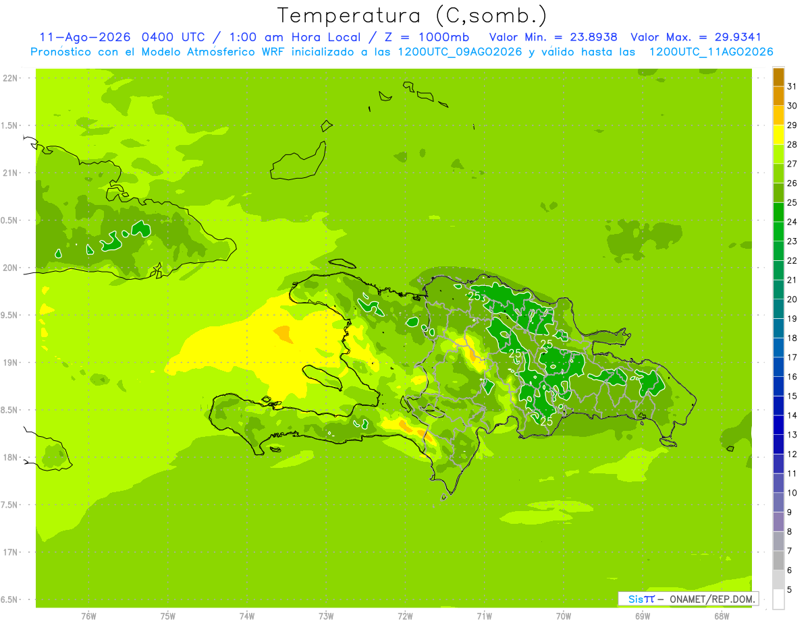Pick the white swatch below legend value 5

coord(778,599)
